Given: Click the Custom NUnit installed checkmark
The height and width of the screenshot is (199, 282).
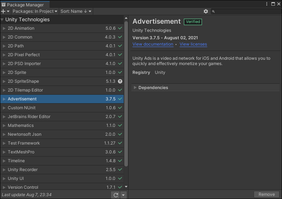Looking at the screenshot, I should coord(120,108).
